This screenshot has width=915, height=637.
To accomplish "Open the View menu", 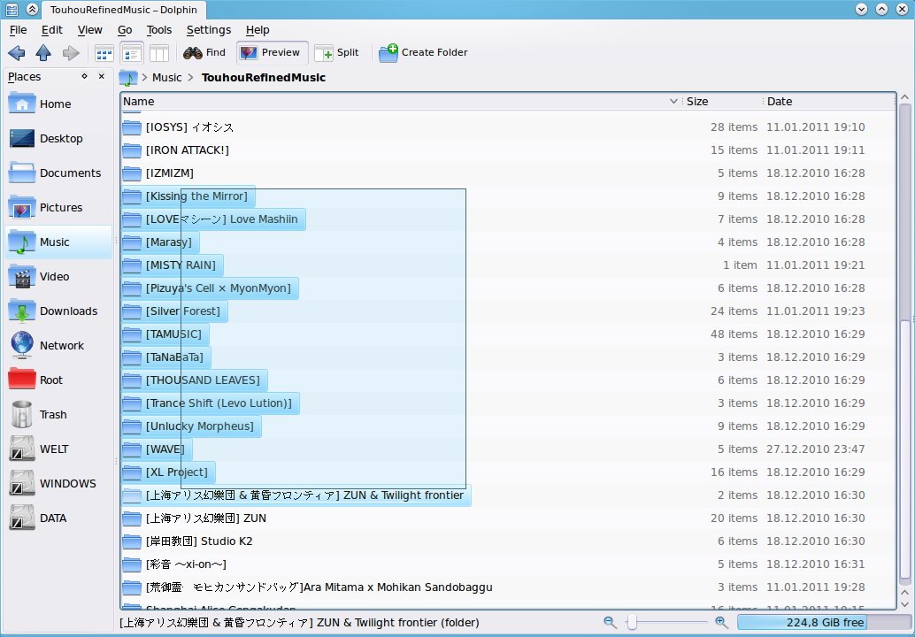I will tap(90, 30).
